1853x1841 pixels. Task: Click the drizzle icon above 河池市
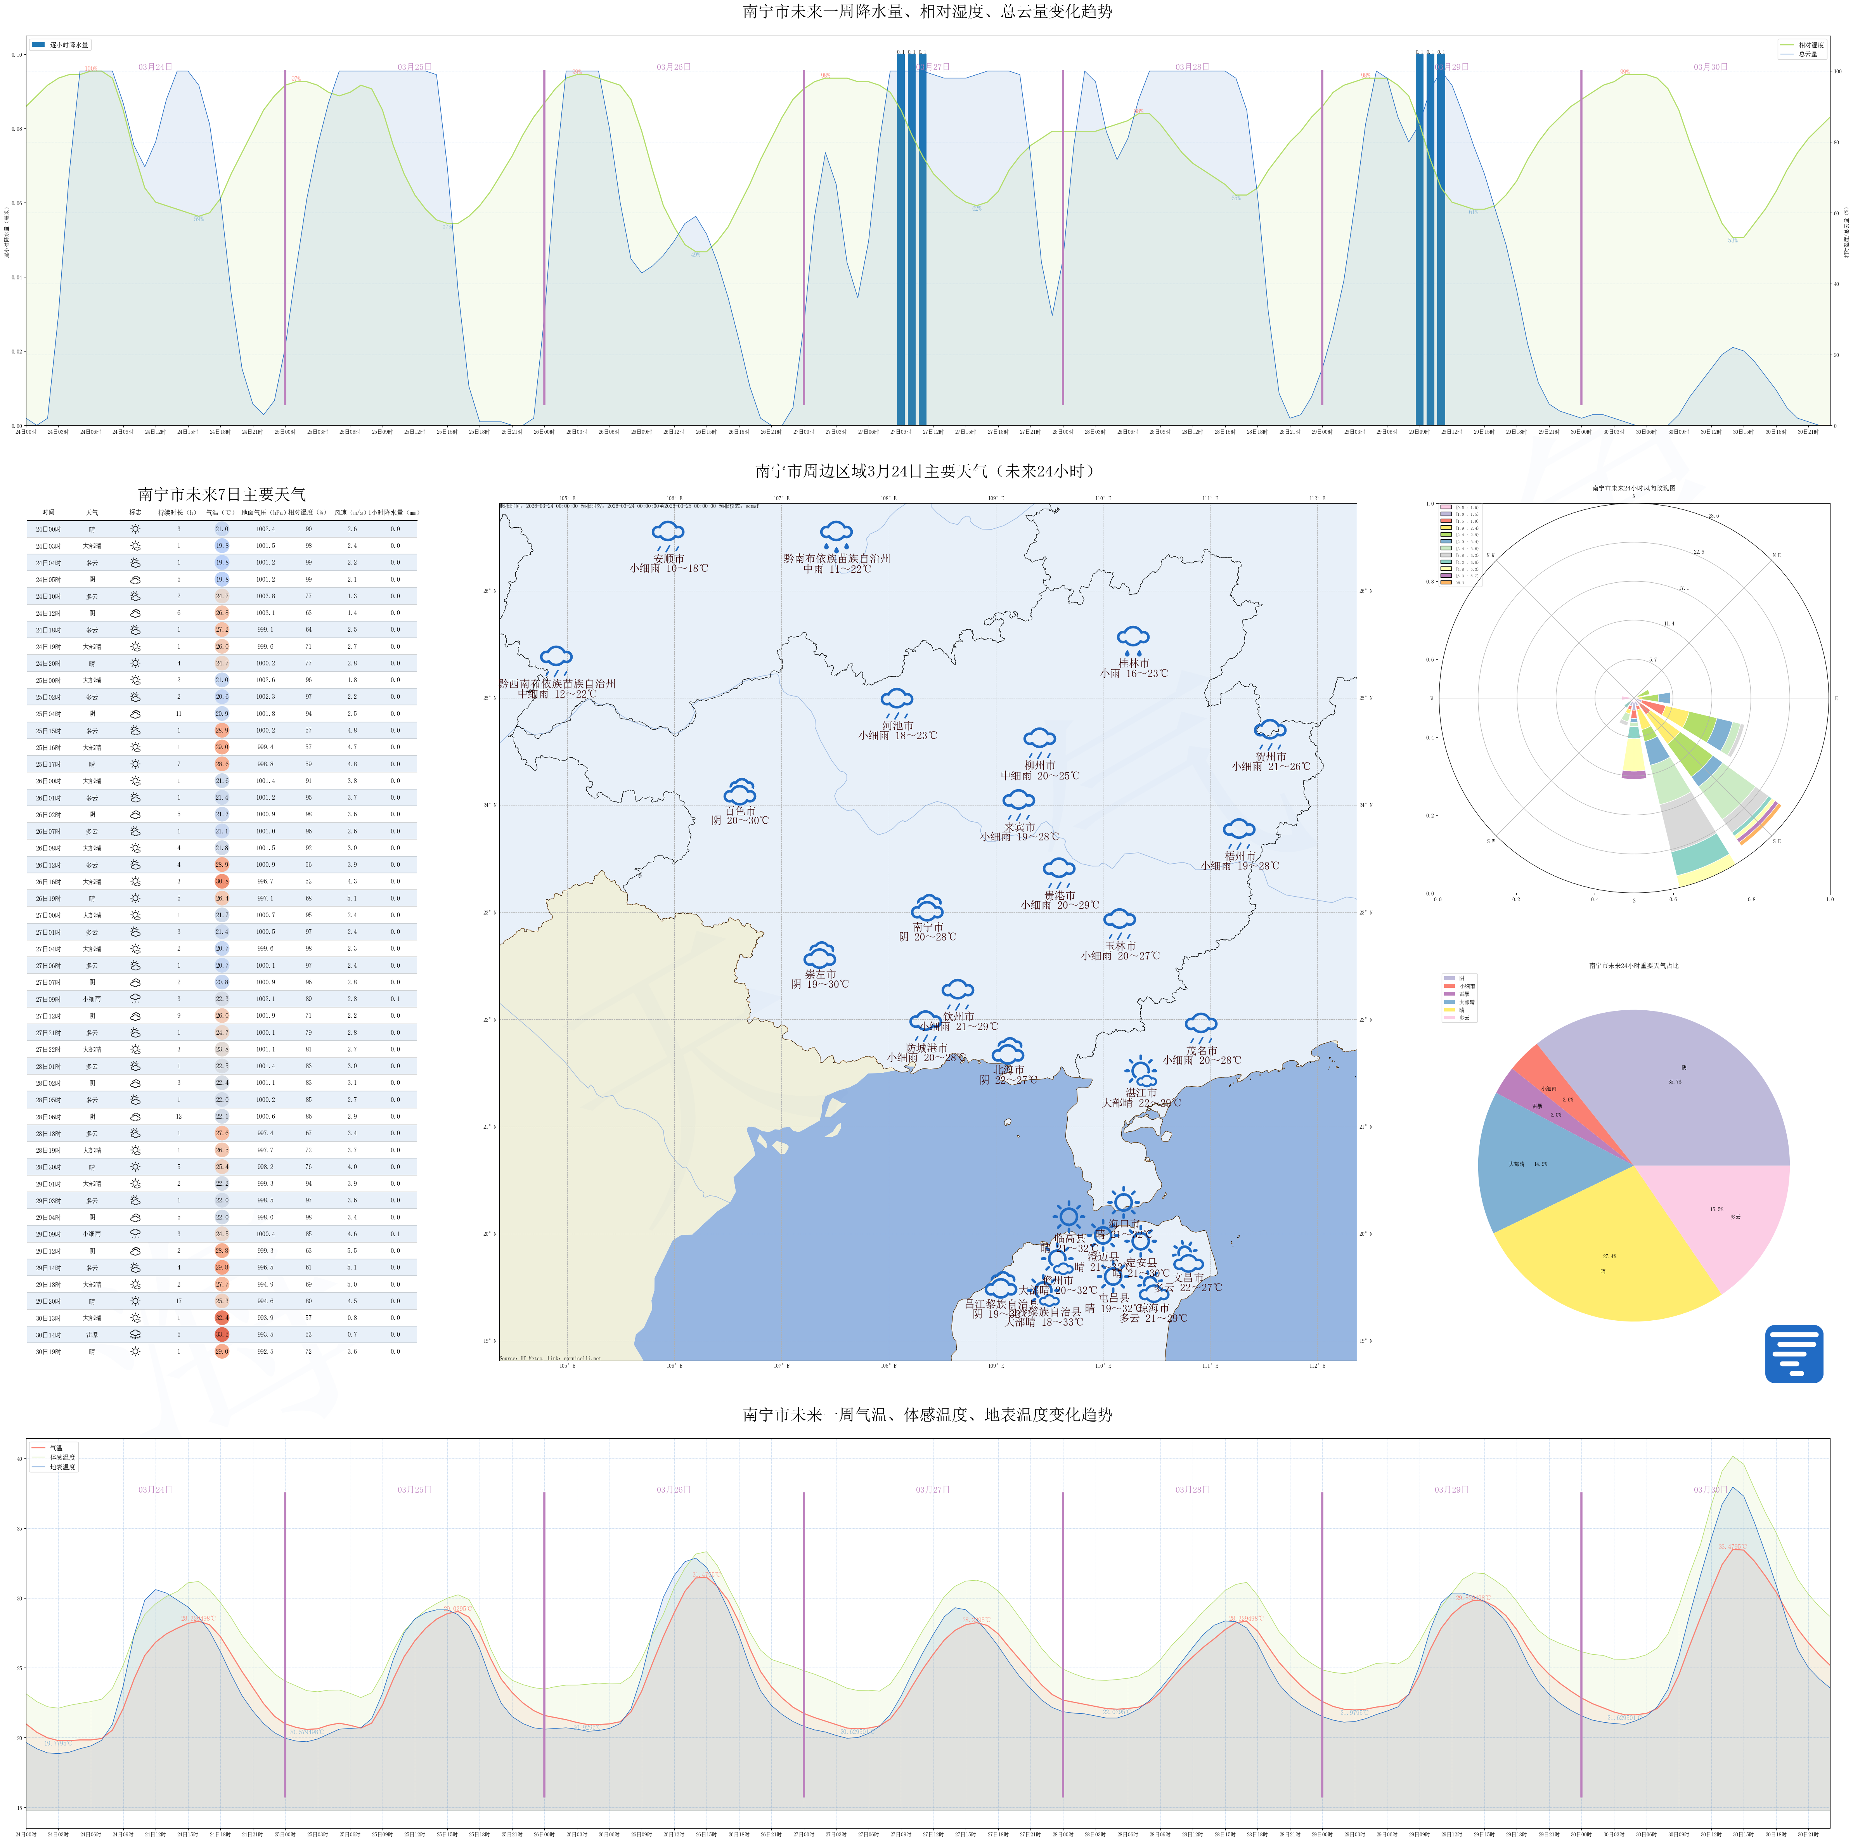click(897, 701)
